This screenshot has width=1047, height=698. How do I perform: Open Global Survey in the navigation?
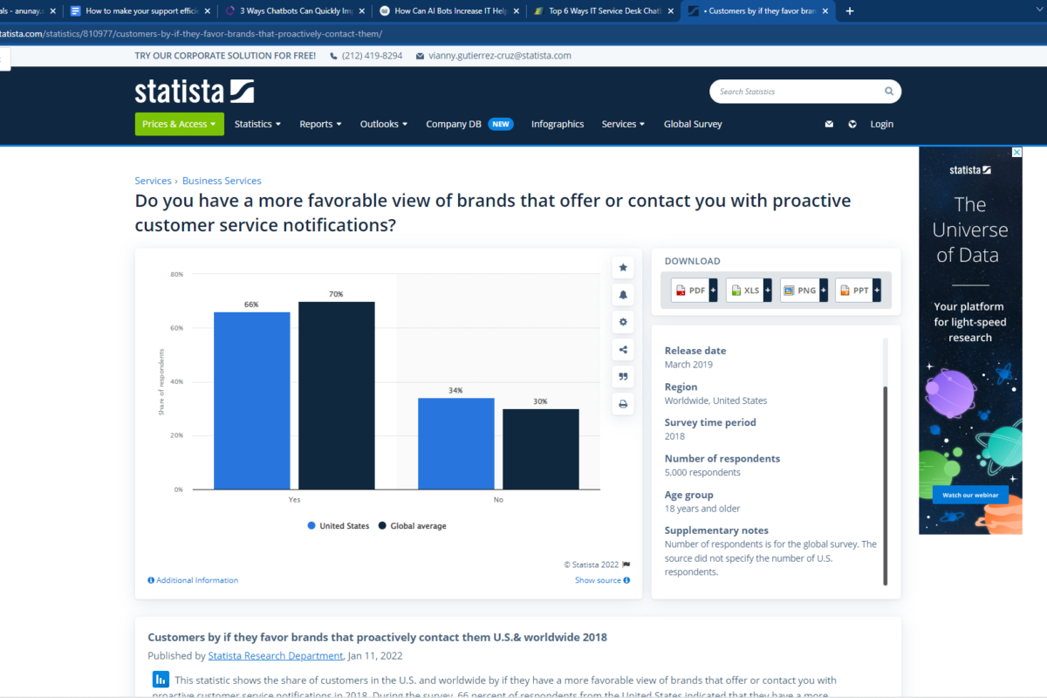693,124
